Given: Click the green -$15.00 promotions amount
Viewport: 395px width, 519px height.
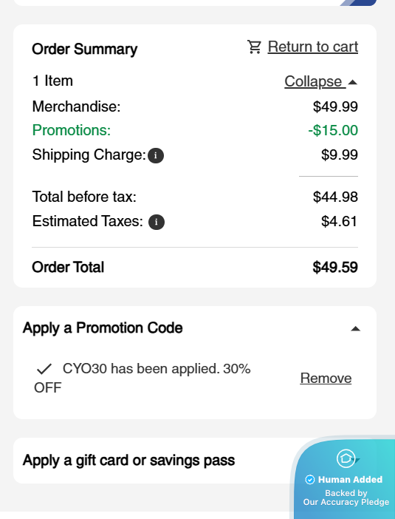Looking at the screenshot, I should coord(333,130).
